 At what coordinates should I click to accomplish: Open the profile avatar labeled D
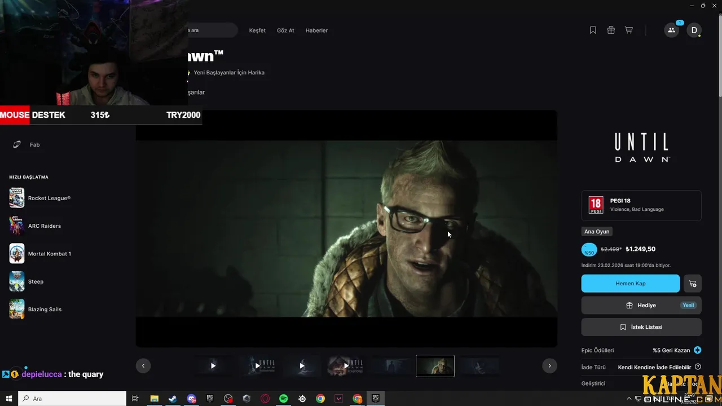(694, 30)
